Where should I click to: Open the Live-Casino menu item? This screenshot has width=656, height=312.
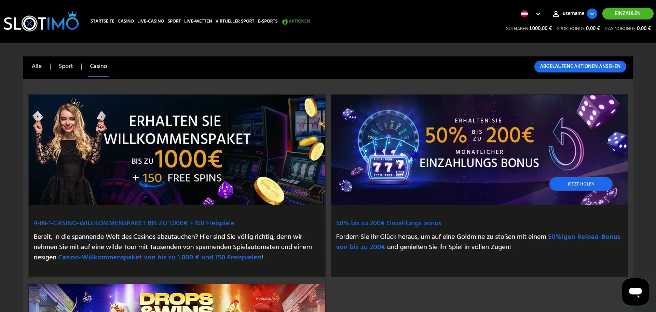coord(151,21)
